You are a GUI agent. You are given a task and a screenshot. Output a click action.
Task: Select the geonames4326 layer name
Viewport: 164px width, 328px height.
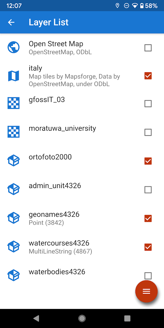tap(54, 214)
